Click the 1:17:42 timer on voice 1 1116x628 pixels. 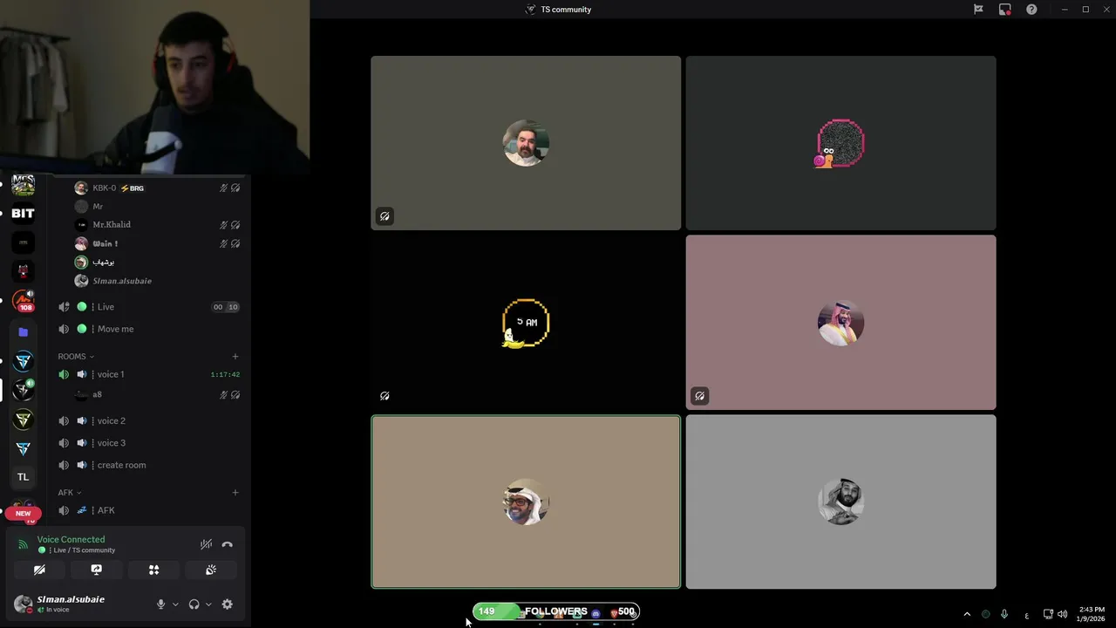pyautogui.click(x=225, y=374)
